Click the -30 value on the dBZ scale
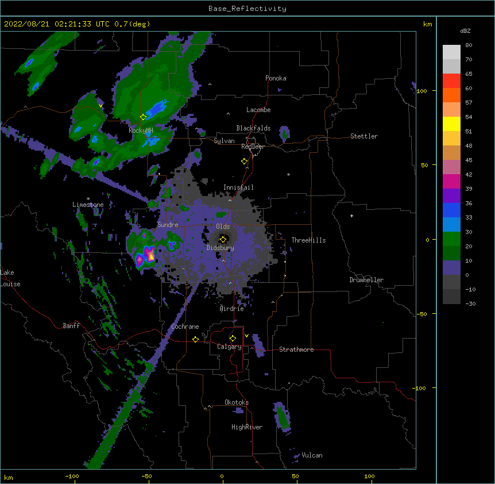Viewport: 495px width, 484px height. click(470, 304)
